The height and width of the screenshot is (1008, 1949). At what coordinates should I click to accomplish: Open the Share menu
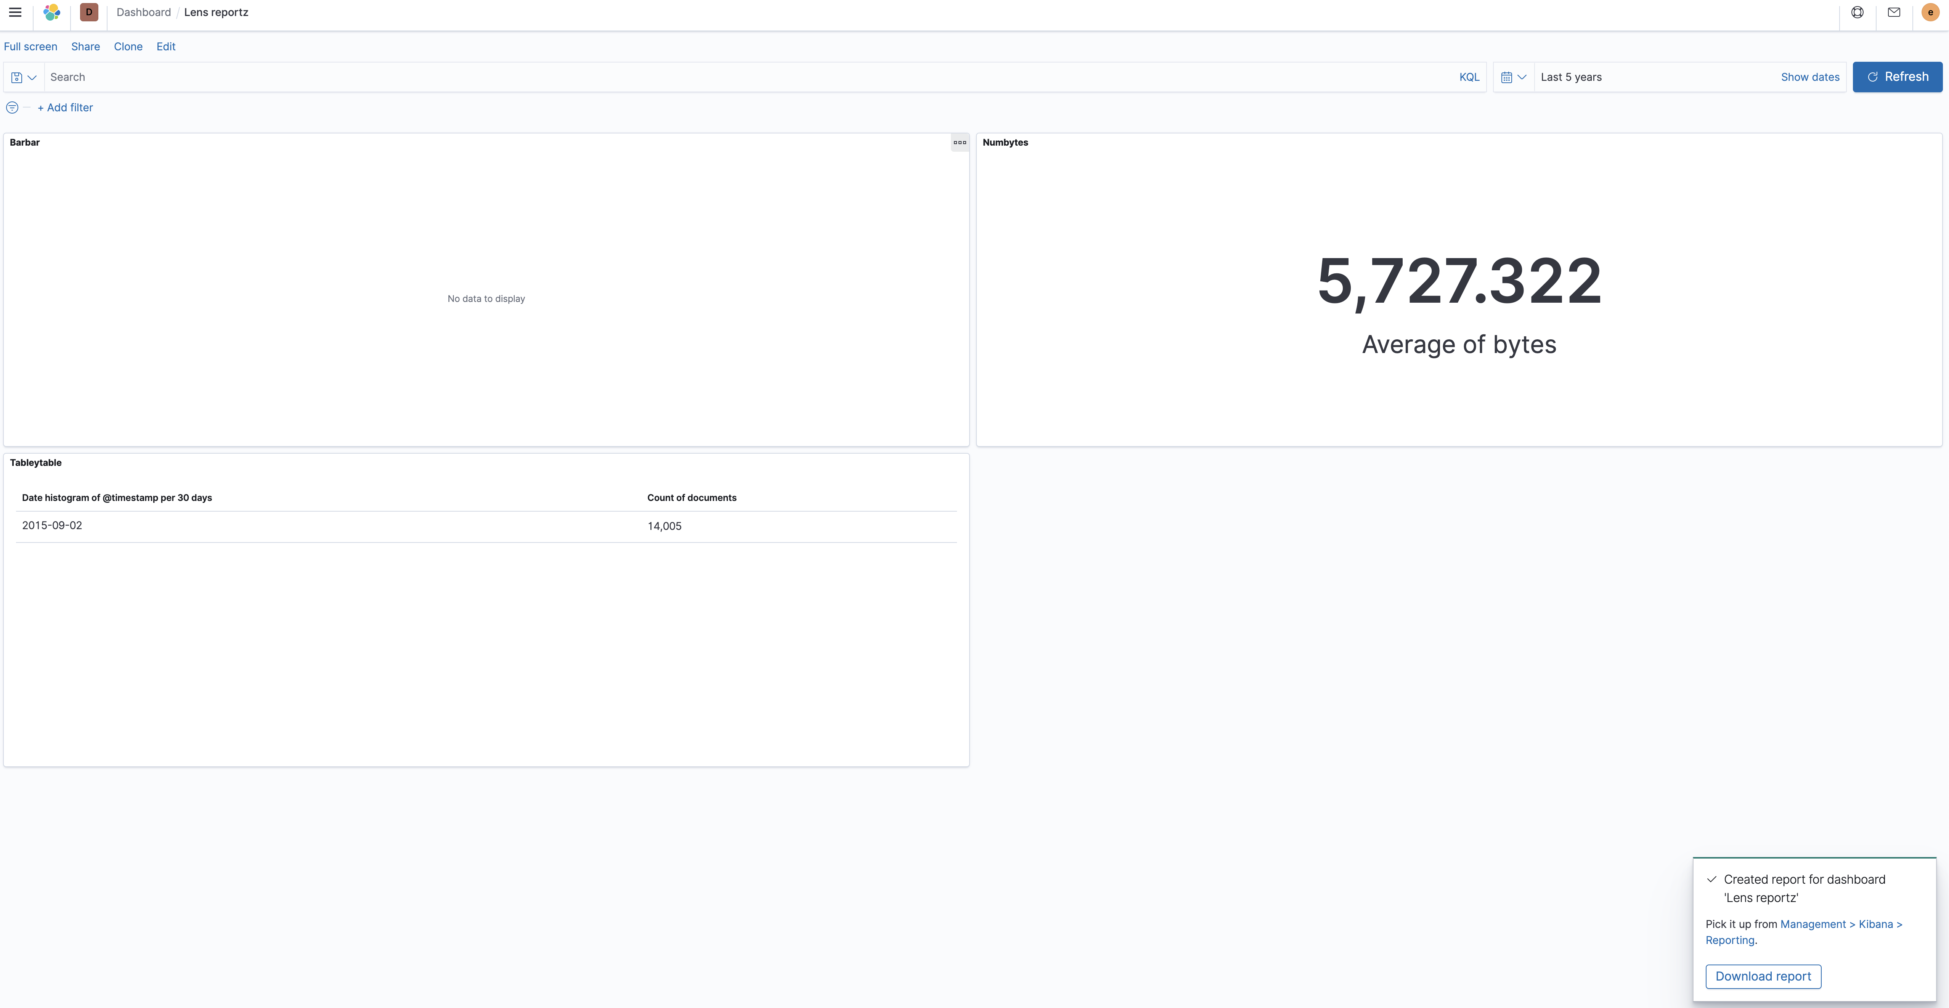click(x=85, y=46)
